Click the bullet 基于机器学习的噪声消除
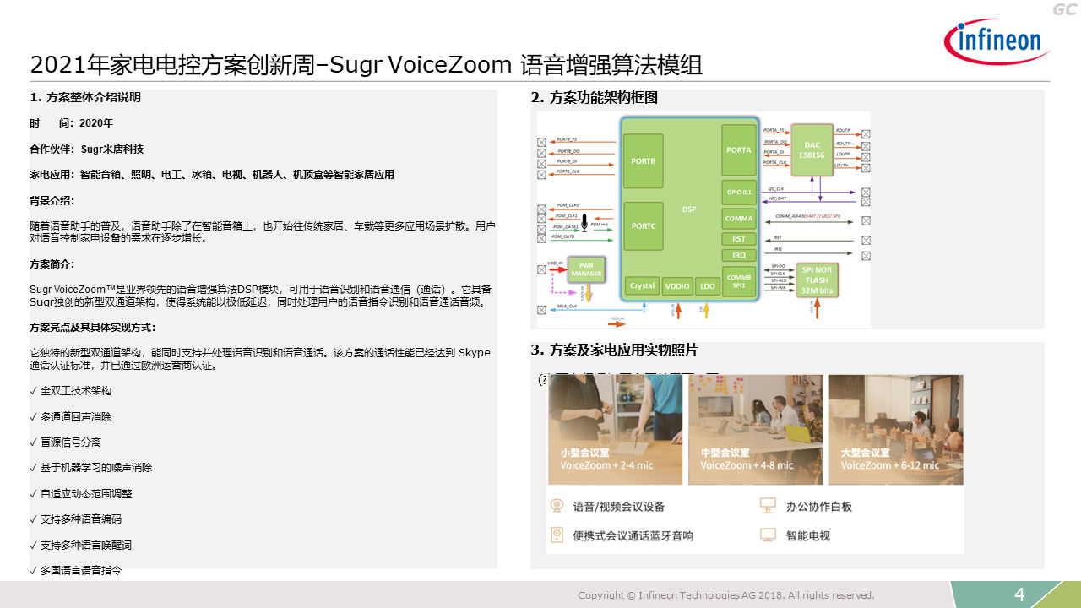The width and height of the screenshot is (1081, 608). tap(90, 467)
